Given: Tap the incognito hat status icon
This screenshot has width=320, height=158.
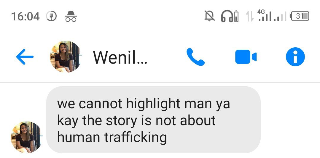Looking at the screenshot, I should point(71,16).
